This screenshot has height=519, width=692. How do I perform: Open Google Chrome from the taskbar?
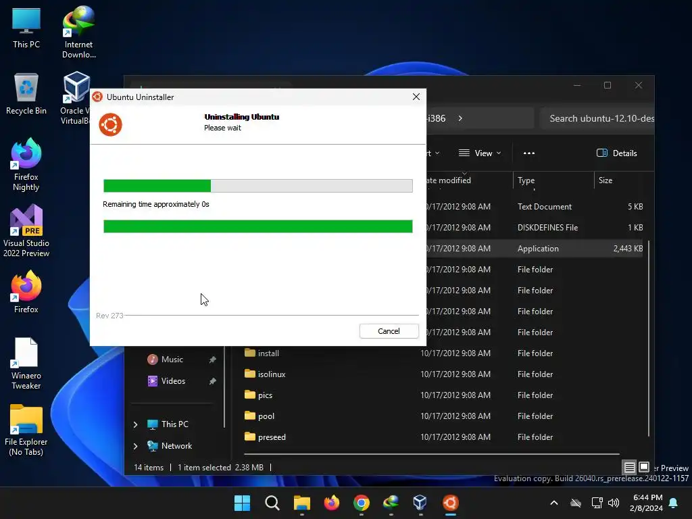click(361, 503)
